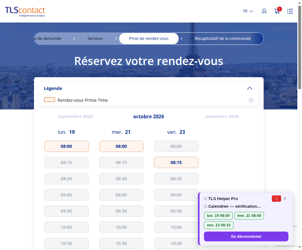The image size is (302, 250).
Task: Open the hamburger list menu icon
Action: tap(290, 11)
